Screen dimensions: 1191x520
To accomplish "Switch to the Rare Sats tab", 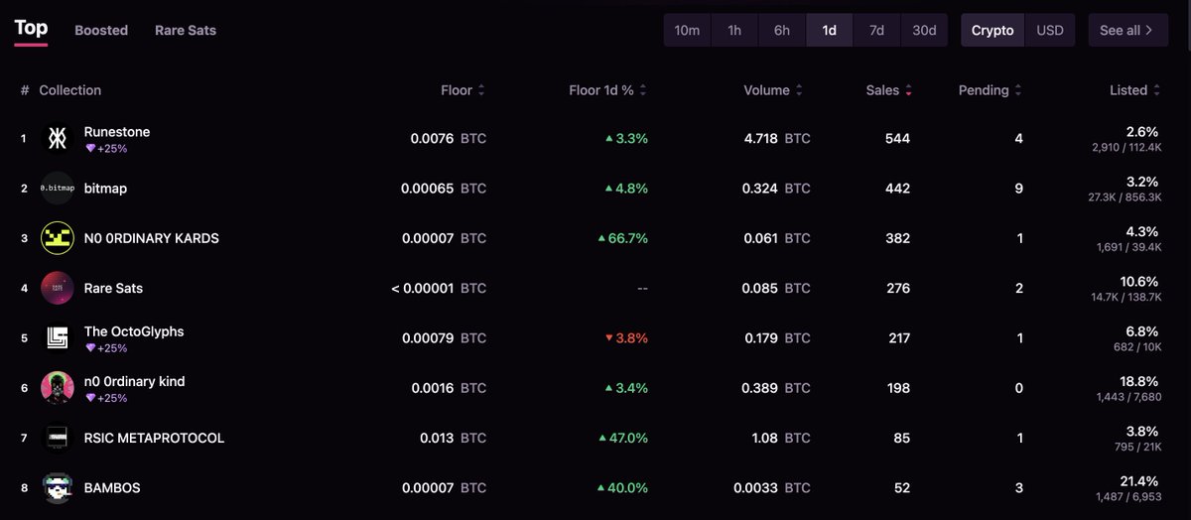I will coord(186,30).
